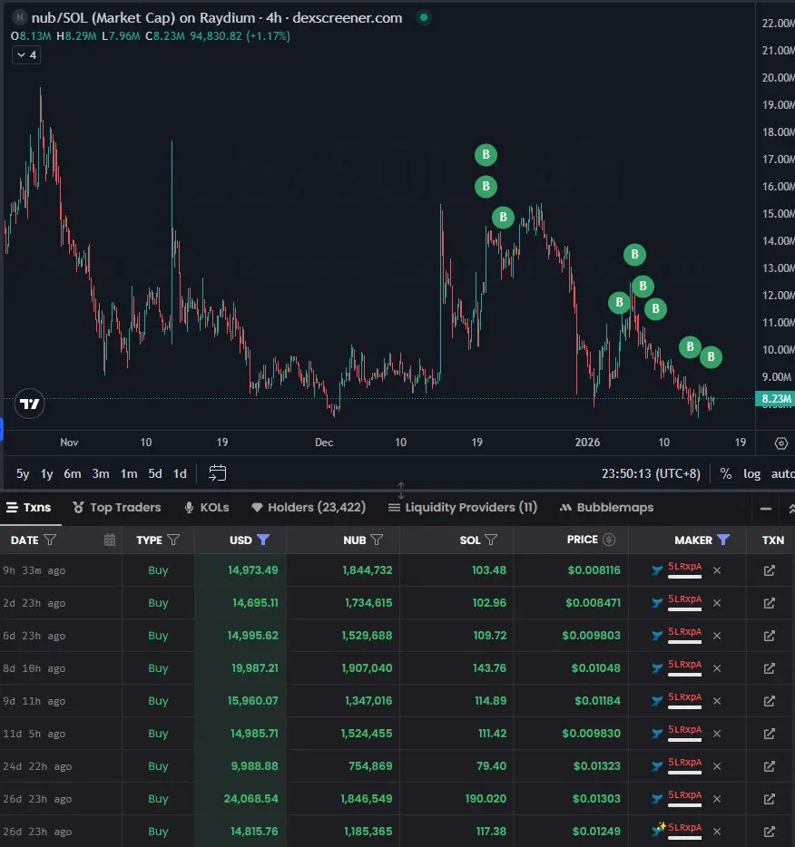Click the 5LRxpA maker on 24d 22h row
795x847 pixels.
[x=685, y=763]
